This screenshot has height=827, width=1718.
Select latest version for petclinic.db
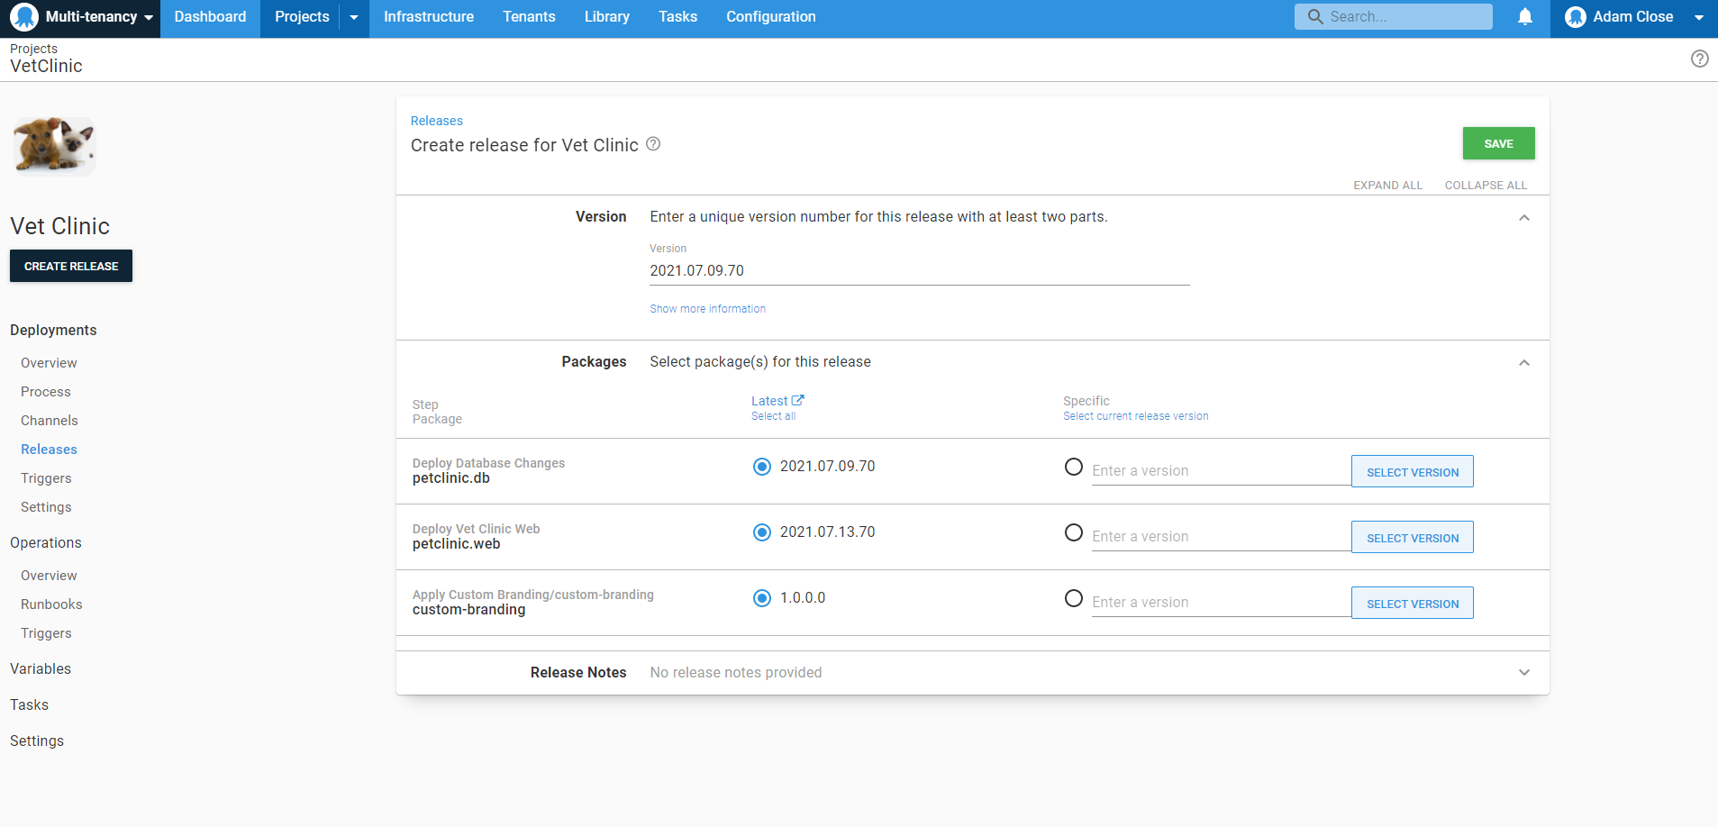point(762,467)
